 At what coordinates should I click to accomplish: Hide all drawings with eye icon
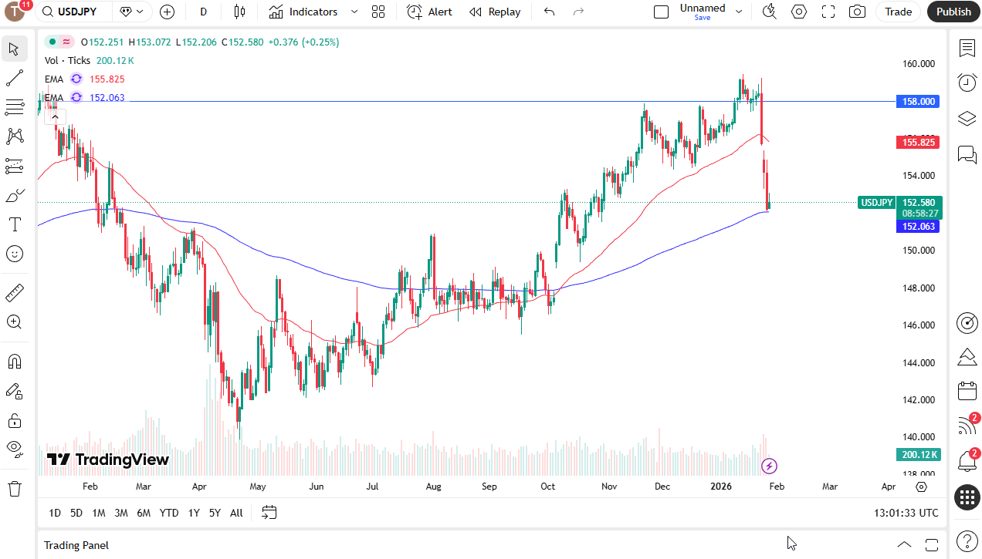click(14, 450)
